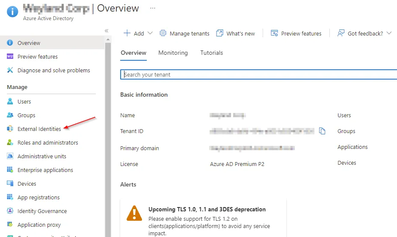Image resolution: width=397 pixels, height=237 pixels.
Task: Click the Devices icon in the sidebar
Action: (10, 184)
